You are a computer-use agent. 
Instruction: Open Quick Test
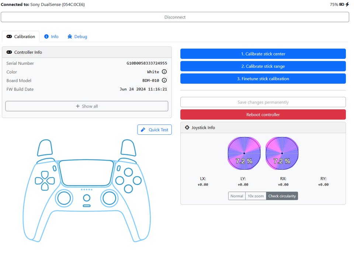tap(155, 130)
